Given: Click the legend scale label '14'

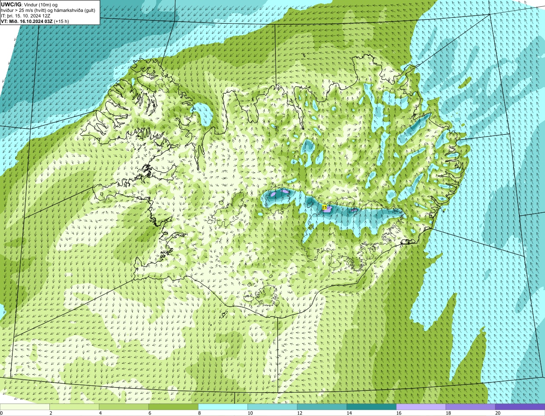Looking at the screenshot, I should [349, 413].
